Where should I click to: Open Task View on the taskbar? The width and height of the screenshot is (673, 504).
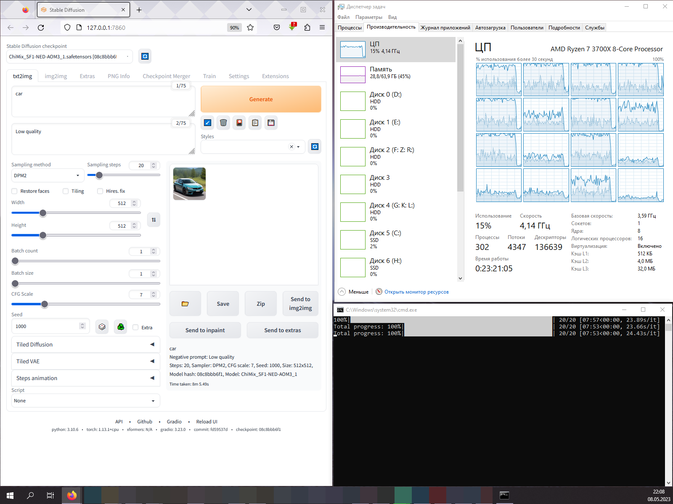click(50, 496)
